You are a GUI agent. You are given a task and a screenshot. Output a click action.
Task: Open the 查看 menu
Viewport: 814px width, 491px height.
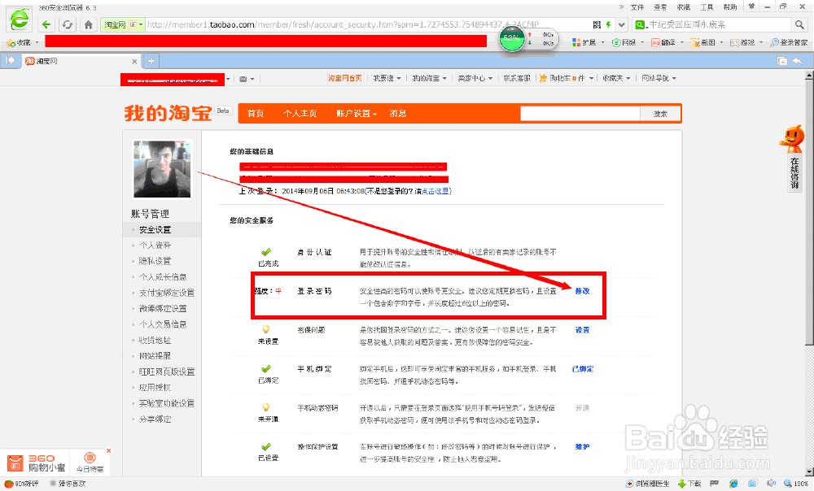click(x=660, y=7)
